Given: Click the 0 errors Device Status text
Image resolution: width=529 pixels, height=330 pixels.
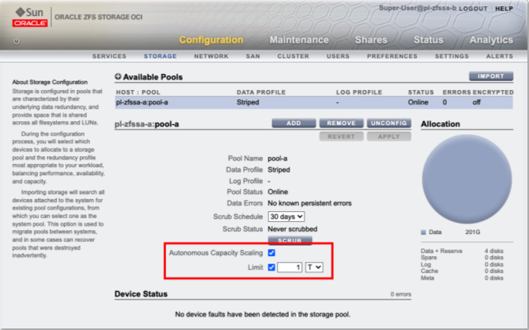Looking at the screenshot, I should [401, 294].
